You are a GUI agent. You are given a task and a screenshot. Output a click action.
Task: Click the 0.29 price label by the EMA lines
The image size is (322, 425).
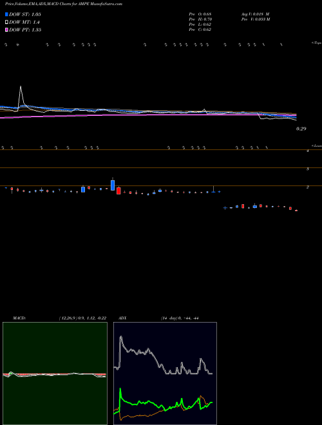pos(301,129)
